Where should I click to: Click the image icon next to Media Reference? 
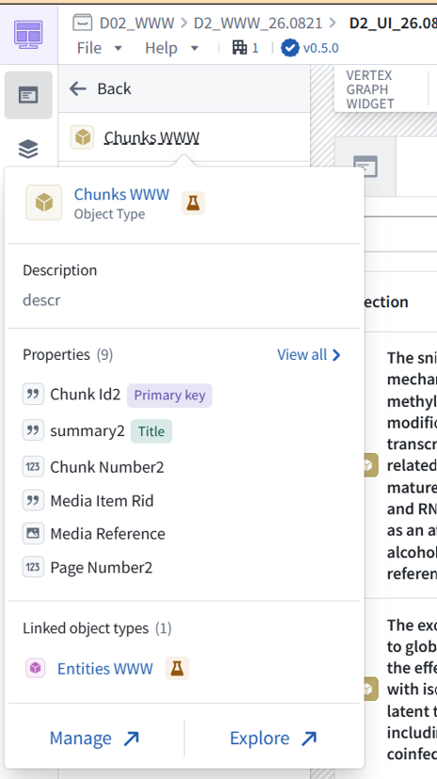[33, 534]
